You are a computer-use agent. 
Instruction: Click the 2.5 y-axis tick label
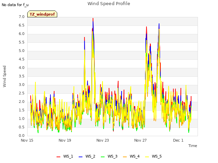pos(21,93)
